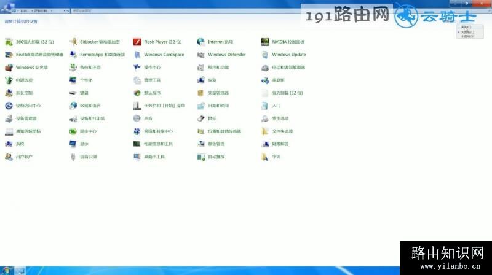Open Flash Player (32 位) settings
The image size is (492, 275).
point(157,42)
